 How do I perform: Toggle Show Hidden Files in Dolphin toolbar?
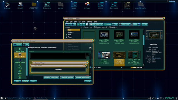[x=96, y=24]
